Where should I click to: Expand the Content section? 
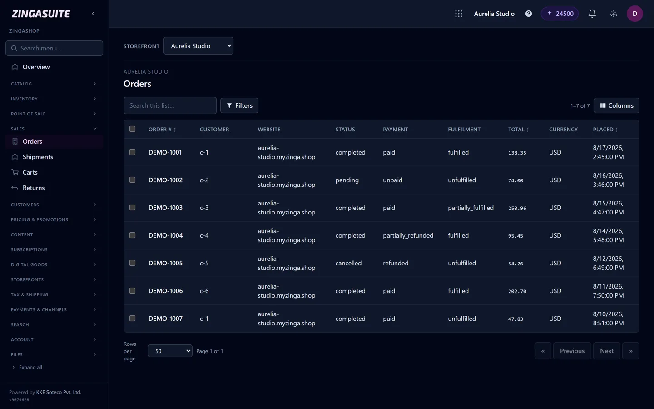click(54, 234)
